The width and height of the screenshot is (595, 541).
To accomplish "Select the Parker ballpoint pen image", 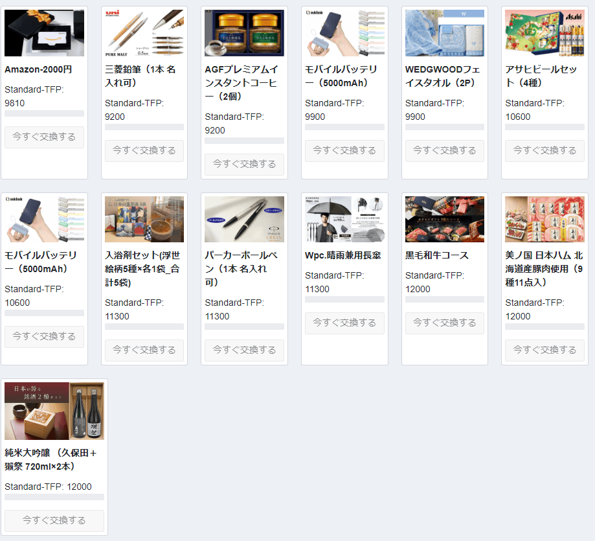I will [244, 219].
